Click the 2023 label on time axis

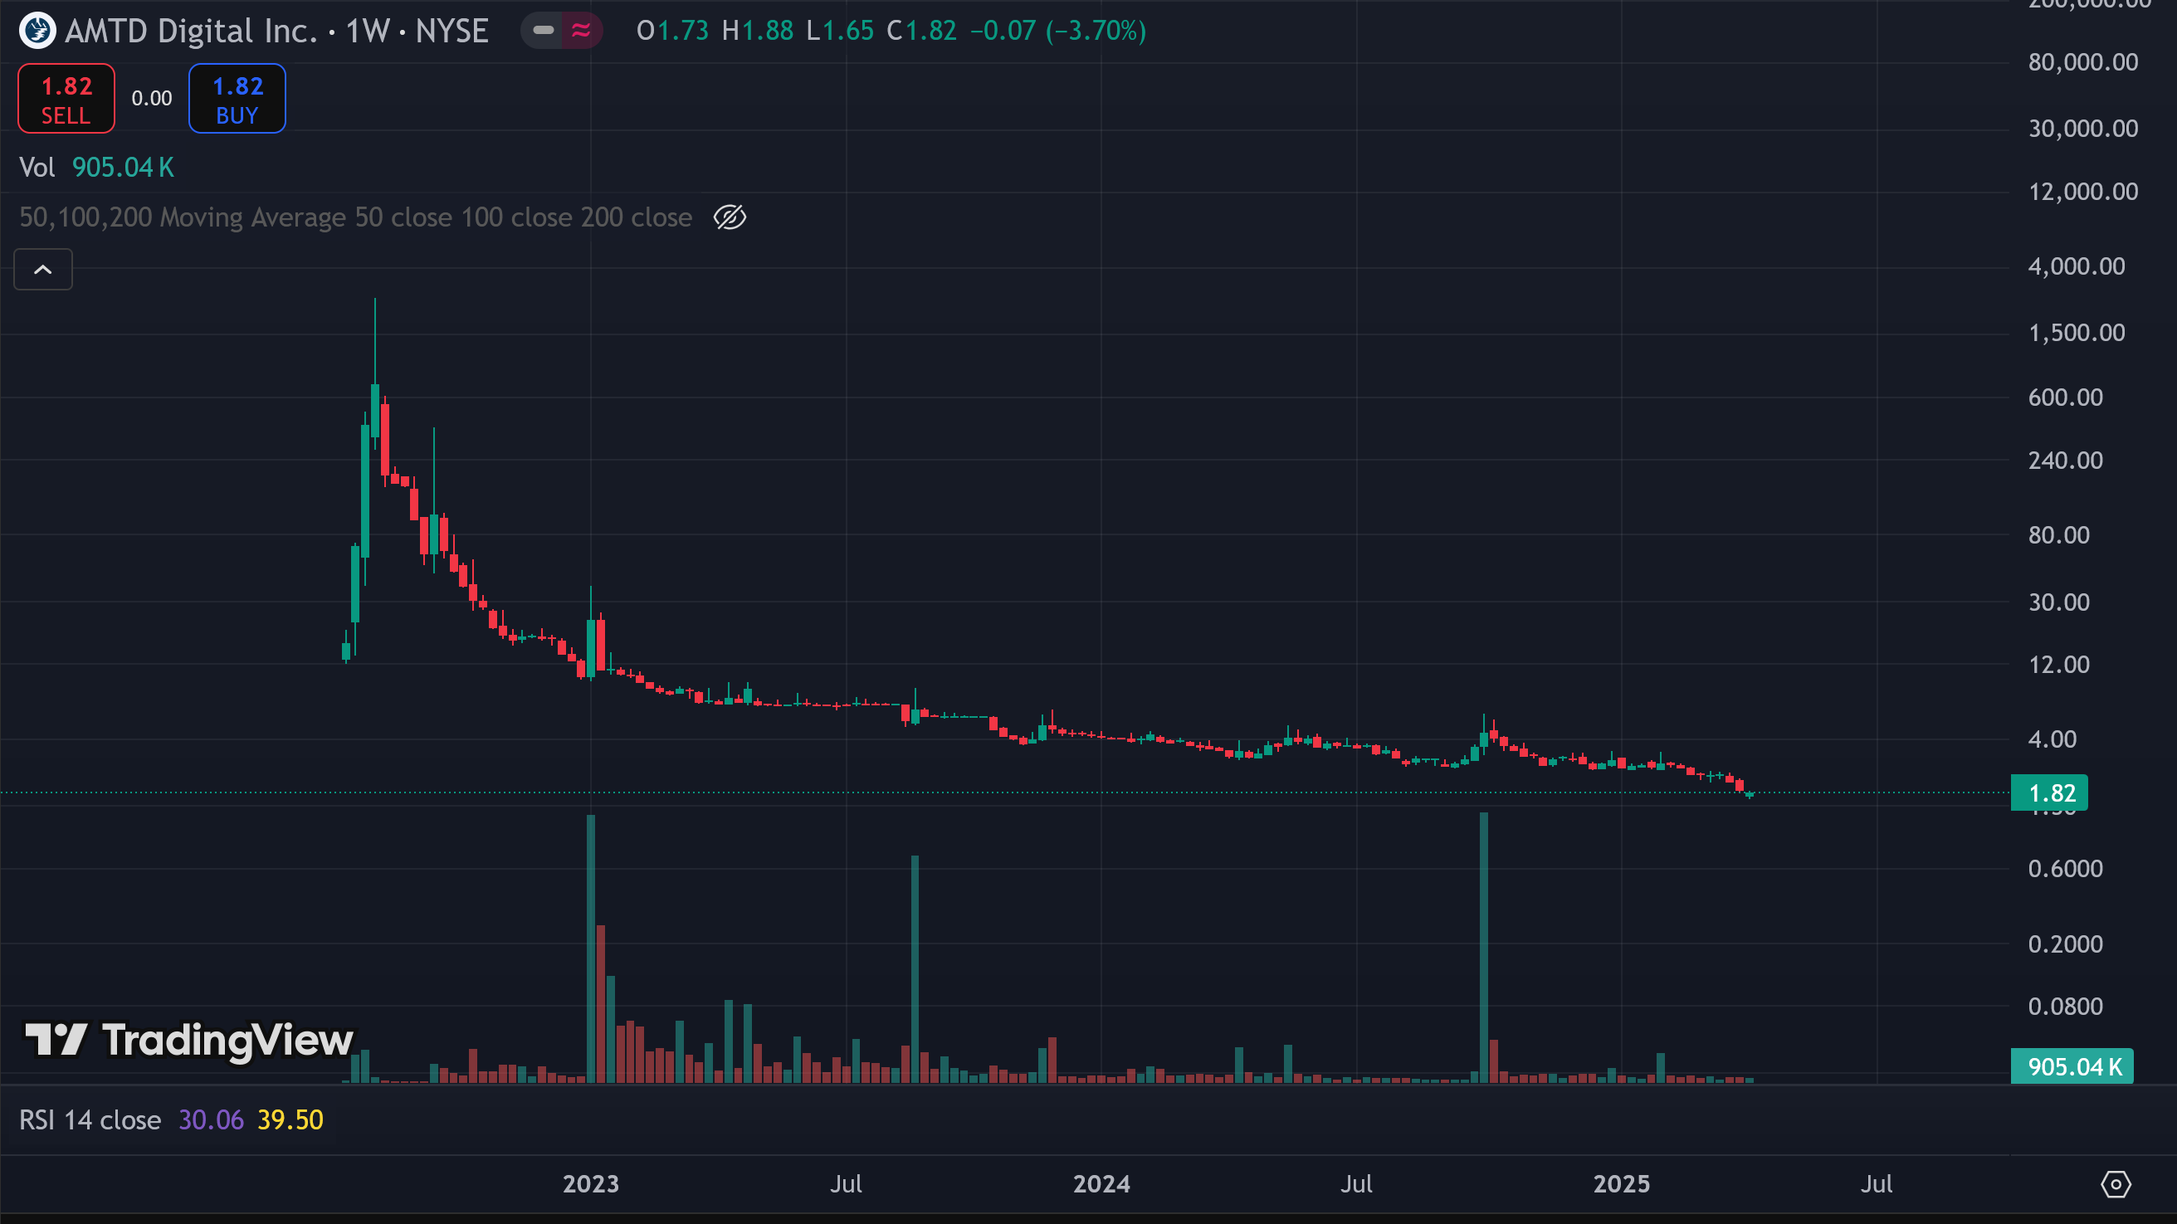coord(591,1184)
